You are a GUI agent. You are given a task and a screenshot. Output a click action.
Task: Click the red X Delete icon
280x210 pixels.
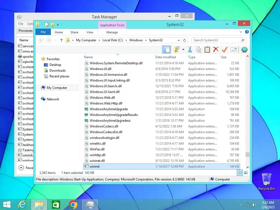[x=216, y=49]
